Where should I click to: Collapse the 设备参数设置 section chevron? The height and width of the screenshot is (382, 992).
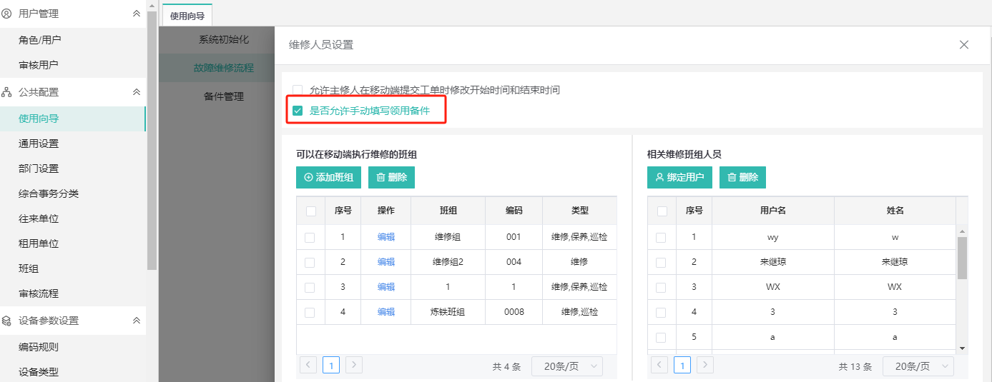click(x=137, y=321)
